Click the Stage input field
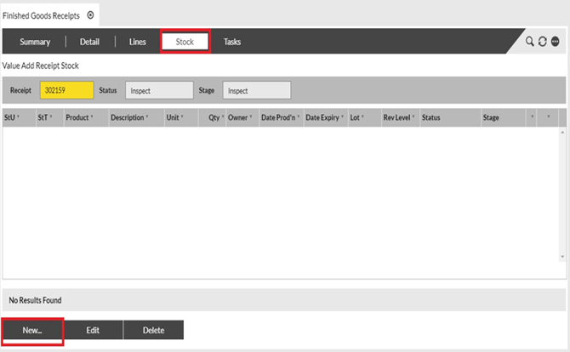 tap(256, 90)
